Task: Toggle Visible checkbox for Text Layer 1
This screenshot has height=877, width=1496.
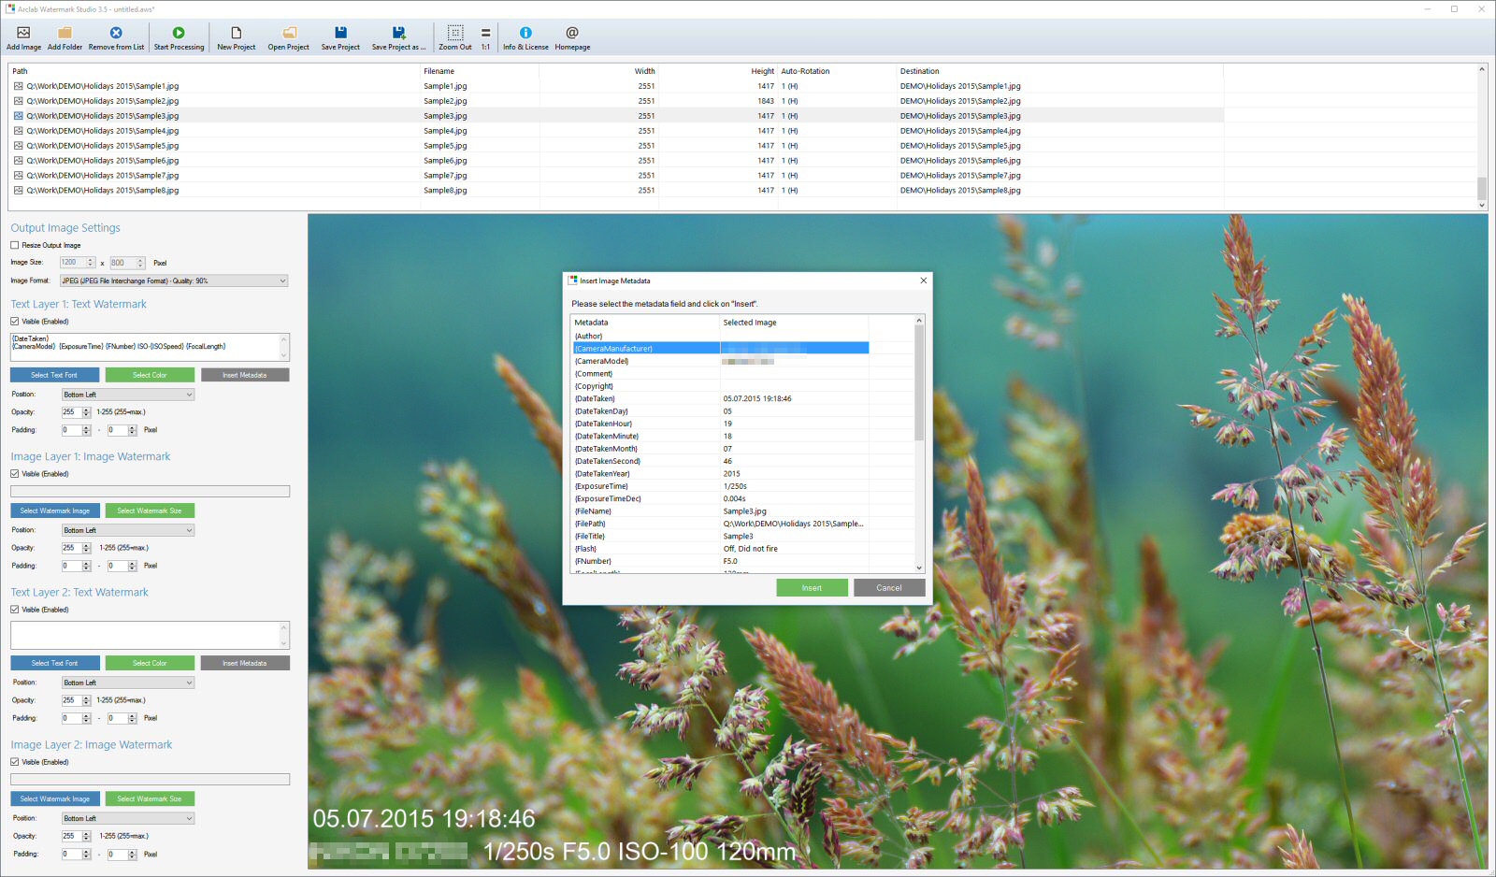Action: tap(15, 322)
